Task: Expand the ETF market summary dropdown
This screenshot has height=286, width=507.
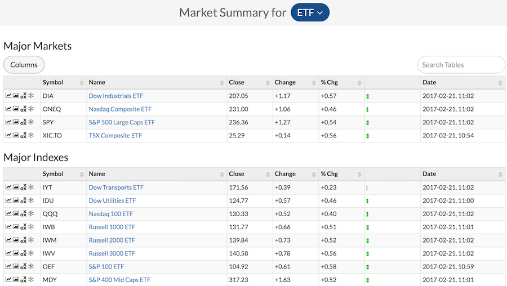Action: pyautogui.click(x=310, y=12)
